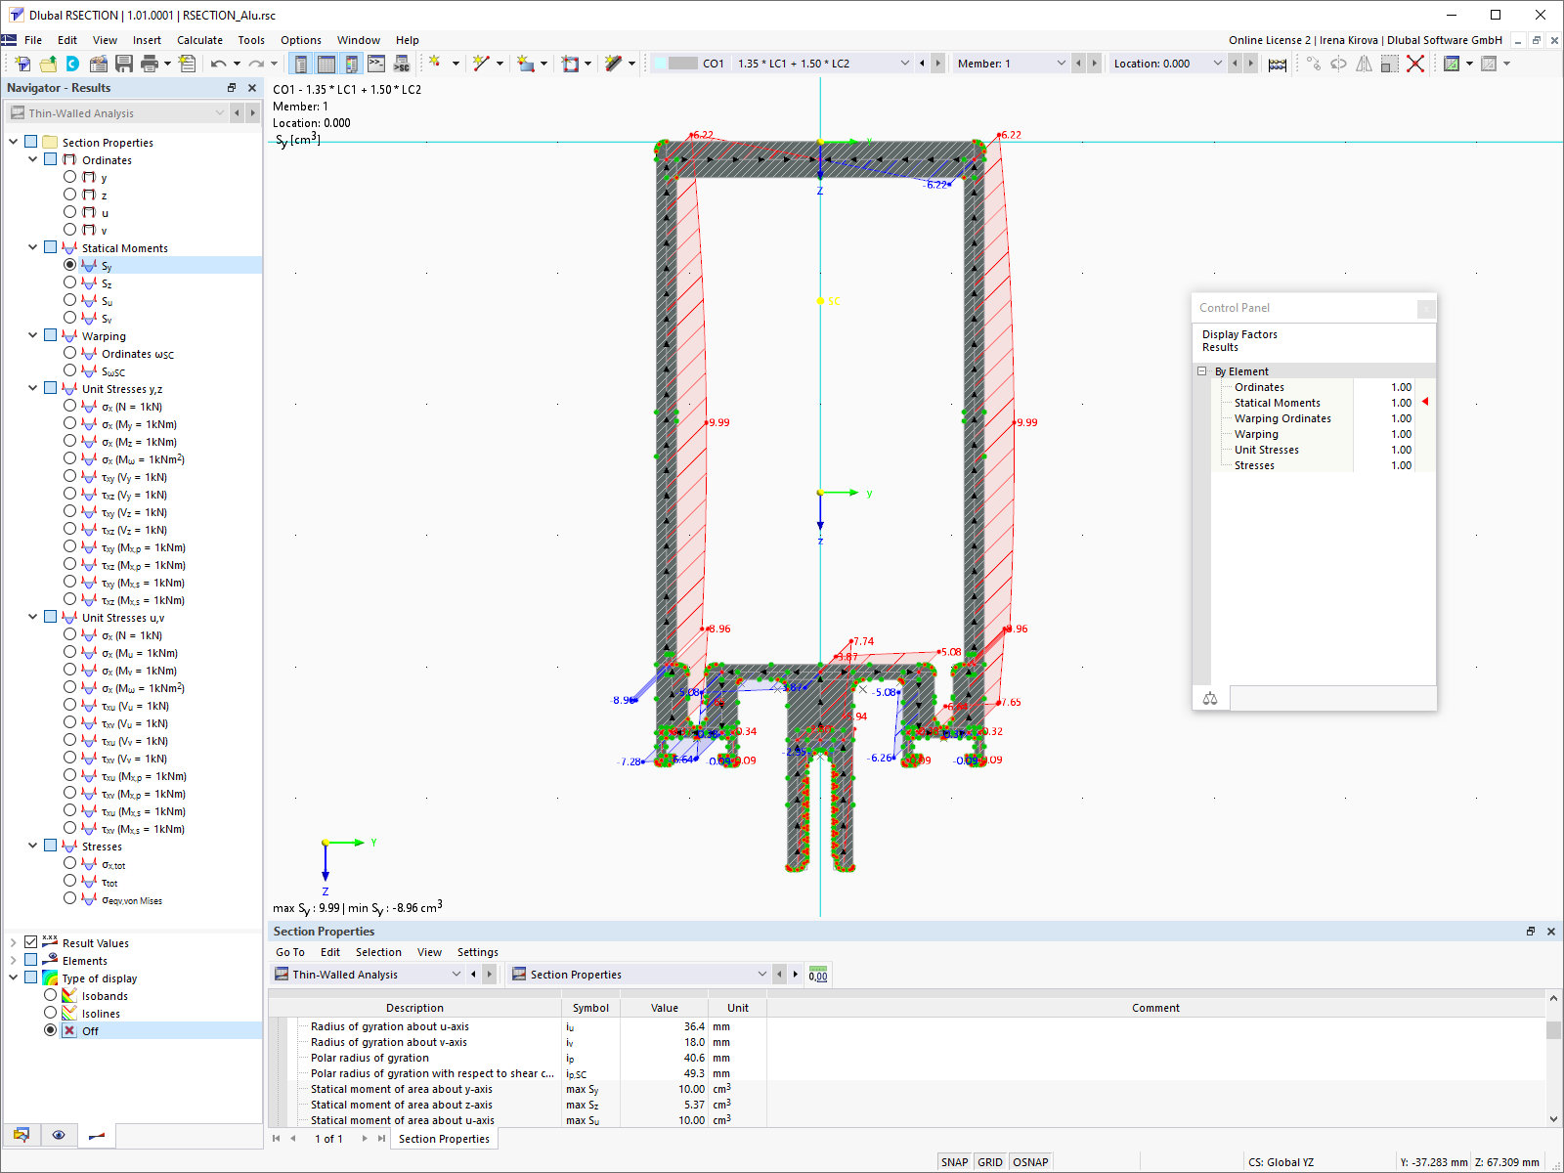Toggle the Navigator panel toolbar icon
1564x1173 pixels.
pos(301,64)
